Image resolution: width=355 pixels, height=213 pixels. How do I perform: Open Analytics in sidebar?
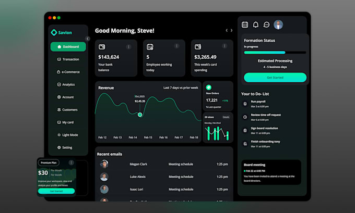(66, 84)
